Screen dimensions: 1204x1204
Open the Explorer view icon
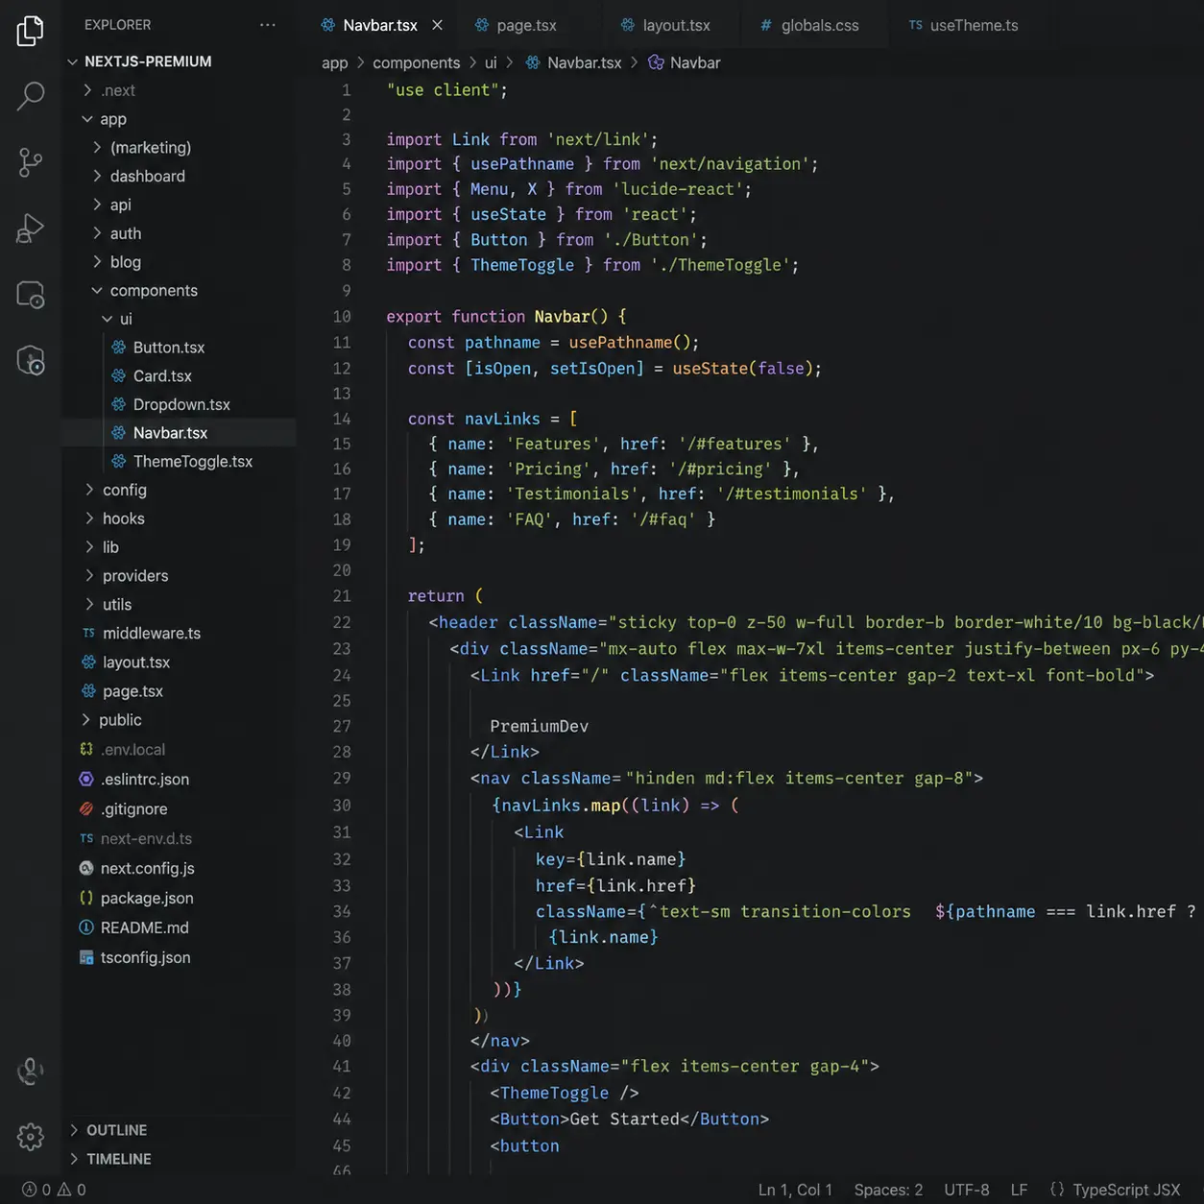[x=31, y=31]
